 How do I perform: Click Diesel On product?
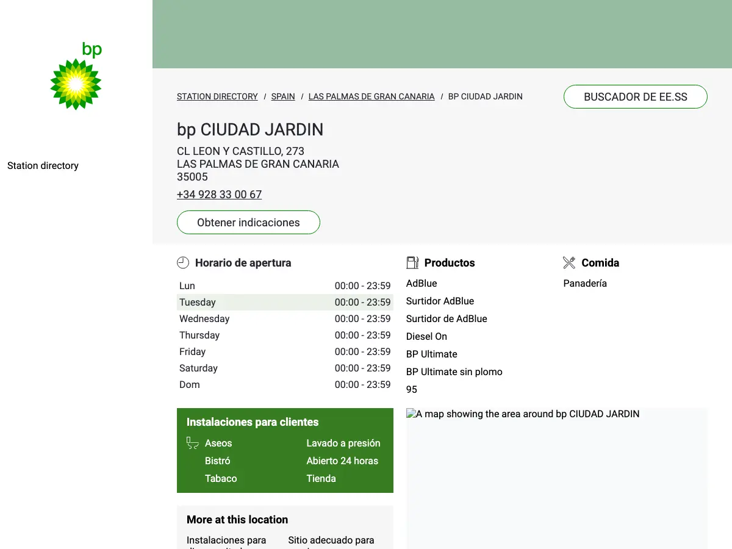coord(426,336)
